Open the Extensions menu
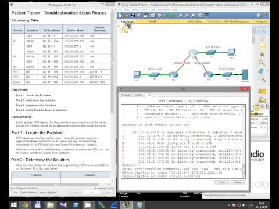The height and width of the screenshot is (209, 279). 164,10
